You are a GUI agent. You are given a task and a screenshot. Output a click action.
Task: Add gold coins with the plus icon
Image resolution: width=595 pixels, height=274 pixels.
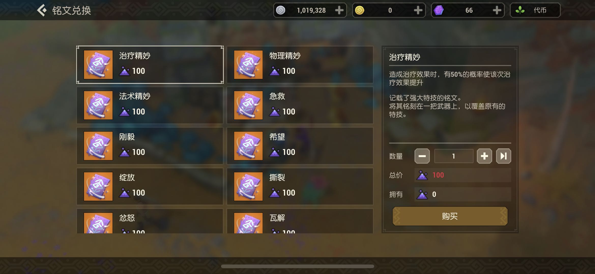click(418, 10)
